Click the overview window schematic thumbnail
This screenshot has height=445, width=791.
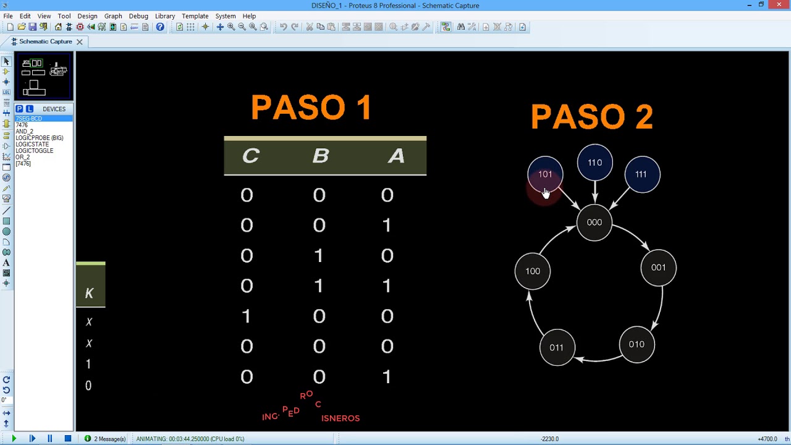(44, 77)
